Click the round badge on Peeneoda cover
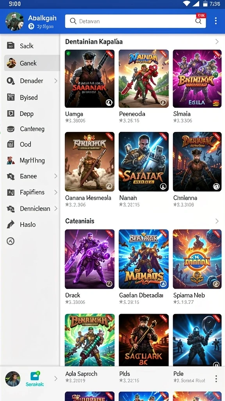This screenshot has width=225, height=401. 163,103
